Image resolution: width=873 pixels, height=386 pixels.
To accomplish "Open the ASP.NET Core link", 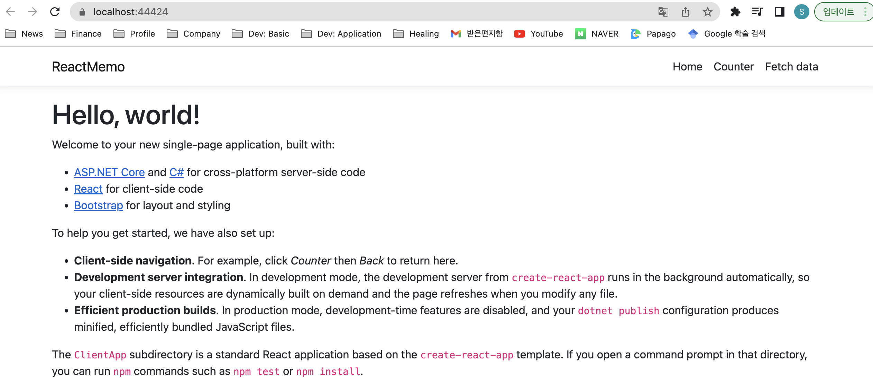I will coord(109,172).
